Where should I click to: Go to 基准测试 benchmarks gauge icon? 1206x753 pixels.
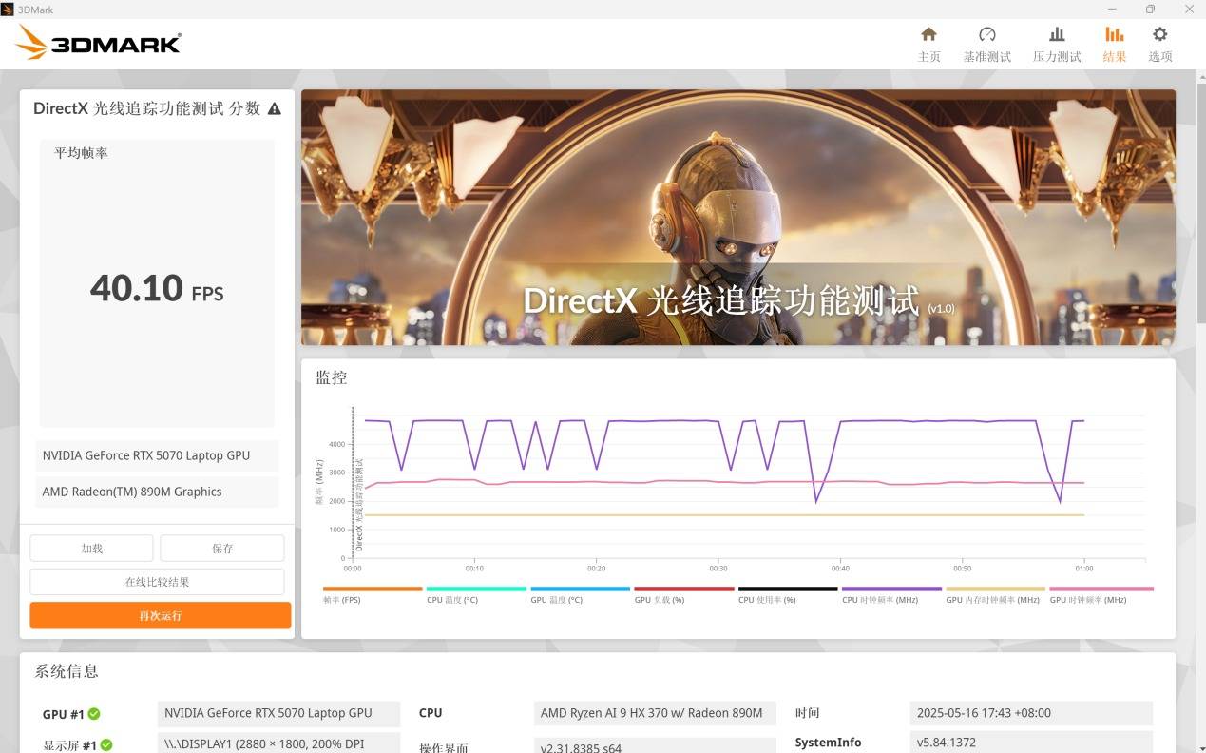pos(986,35)
